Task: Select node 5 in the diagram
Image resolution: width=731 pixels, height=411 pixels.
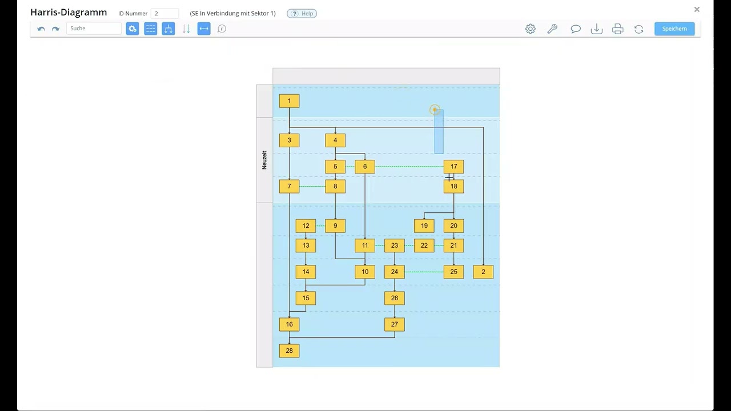Action: tap(335, 167)
